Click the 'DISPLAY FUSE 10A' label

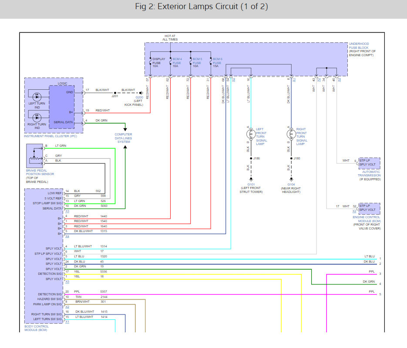coord(158,63)
